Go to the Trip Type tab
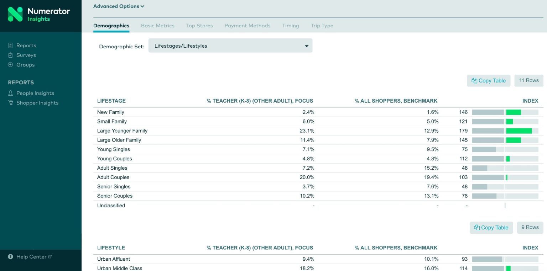The image size is (547, 271). click(x=322, y=26)
